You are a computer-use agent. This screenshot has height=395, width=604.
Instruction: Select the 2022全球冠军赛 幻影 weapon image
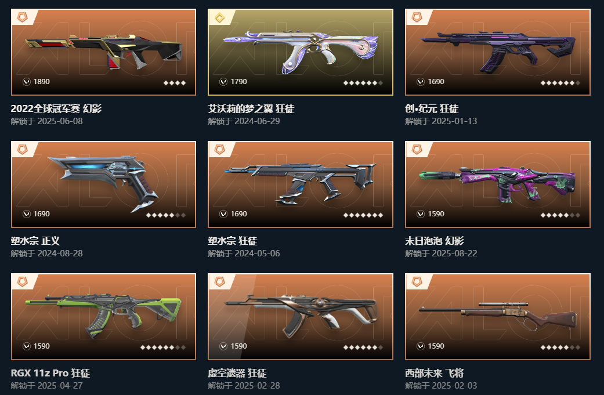point(103,52)
